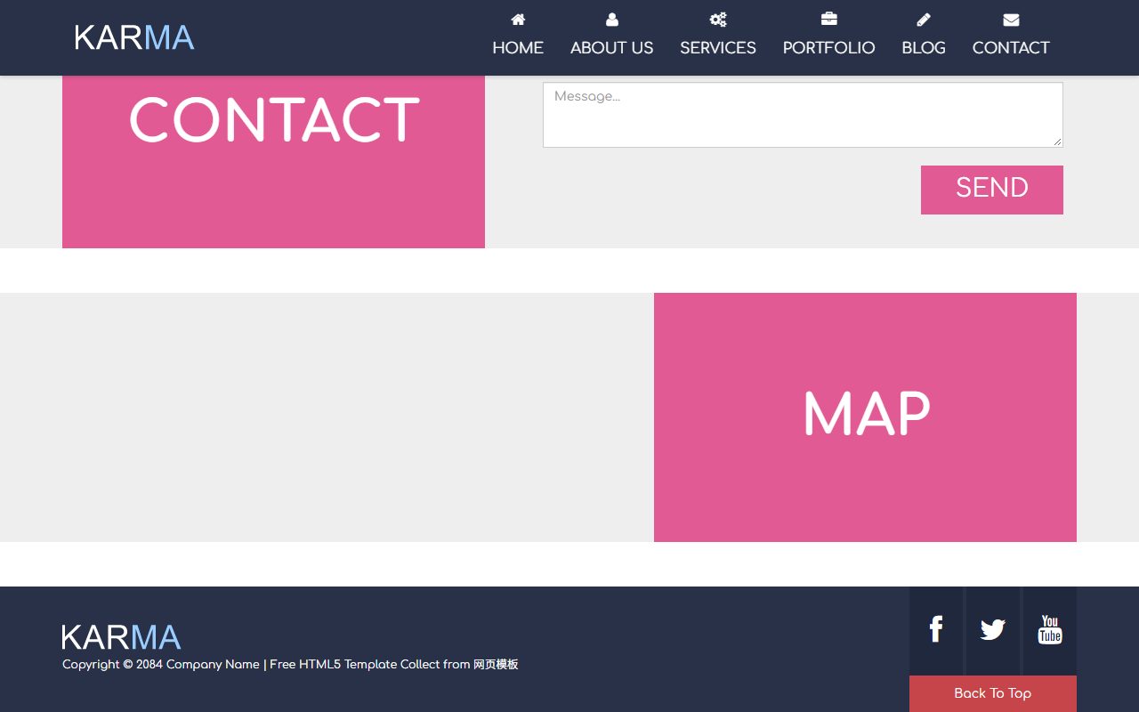1139x712 pixels.
Task: Click the 'Copyright © 2084 Company Name' text
Action: (161, 664)
